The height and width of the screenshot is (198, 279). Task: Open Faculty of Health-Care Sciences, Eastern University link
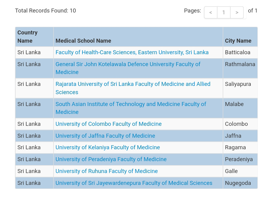tap(132, 52)
